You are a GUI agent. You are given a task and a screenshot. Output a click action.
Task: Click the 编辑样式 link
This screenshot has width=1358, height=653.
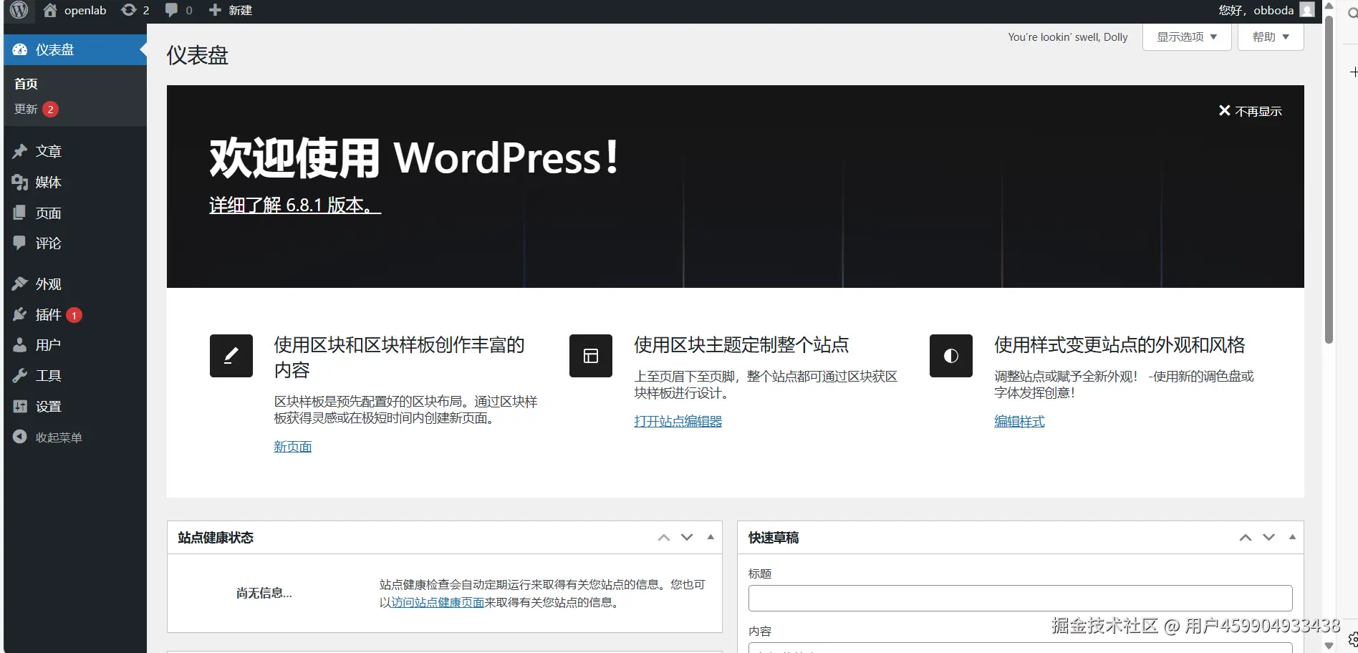(x=1019, y=421)
